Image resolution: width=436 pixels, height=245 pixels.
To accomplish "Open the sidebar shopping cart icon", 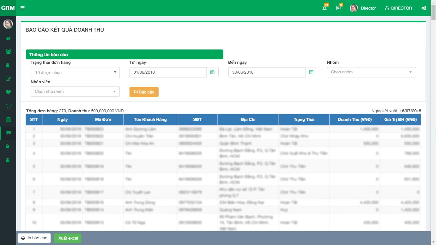I will tap(8, 106).
